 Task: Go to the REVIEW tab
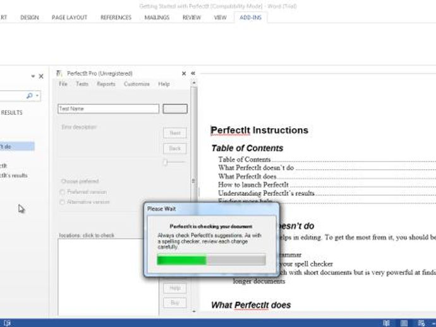191,18
